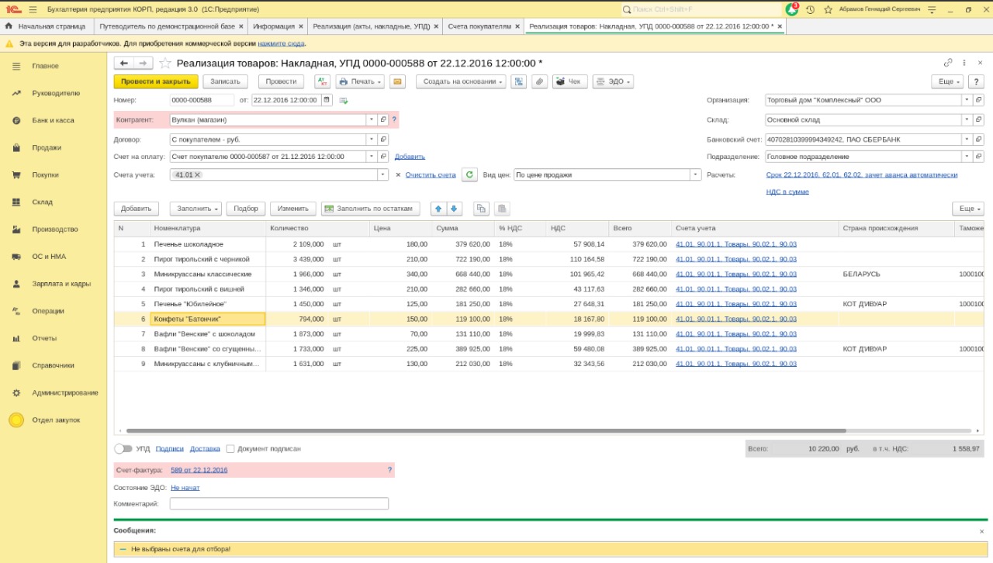Screen dimensions: 993x563
Task: Open calendar picker next to document date
Action: (x=327, y=100)
